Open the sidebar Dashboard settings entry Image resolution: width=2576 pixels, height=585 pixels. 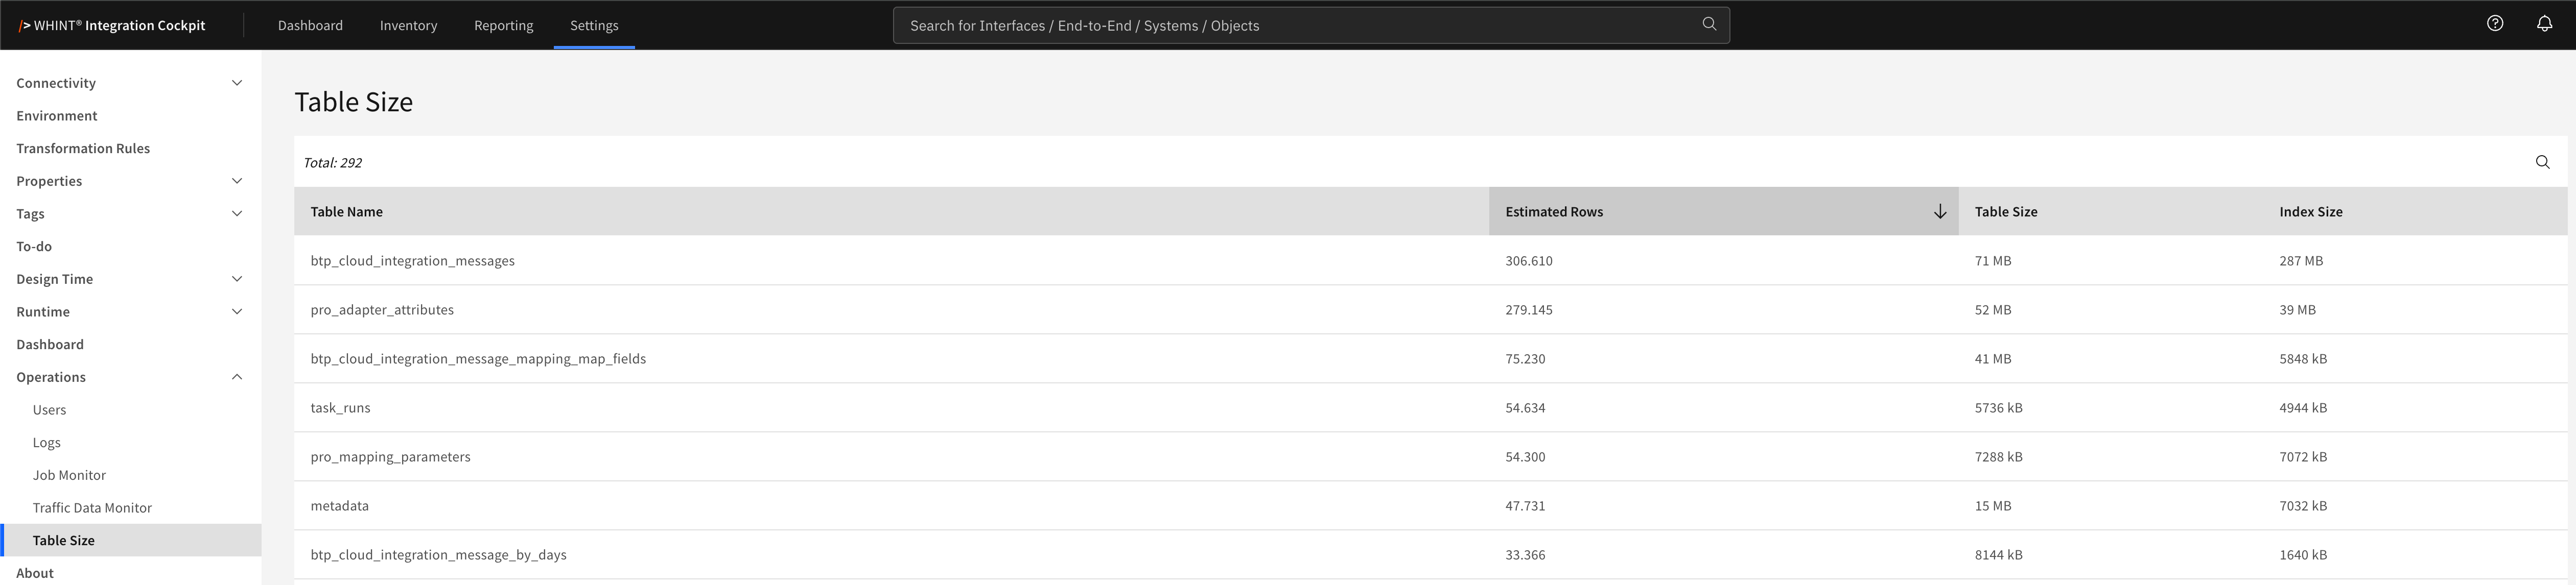pyautogui.click(x=130, y=345)
